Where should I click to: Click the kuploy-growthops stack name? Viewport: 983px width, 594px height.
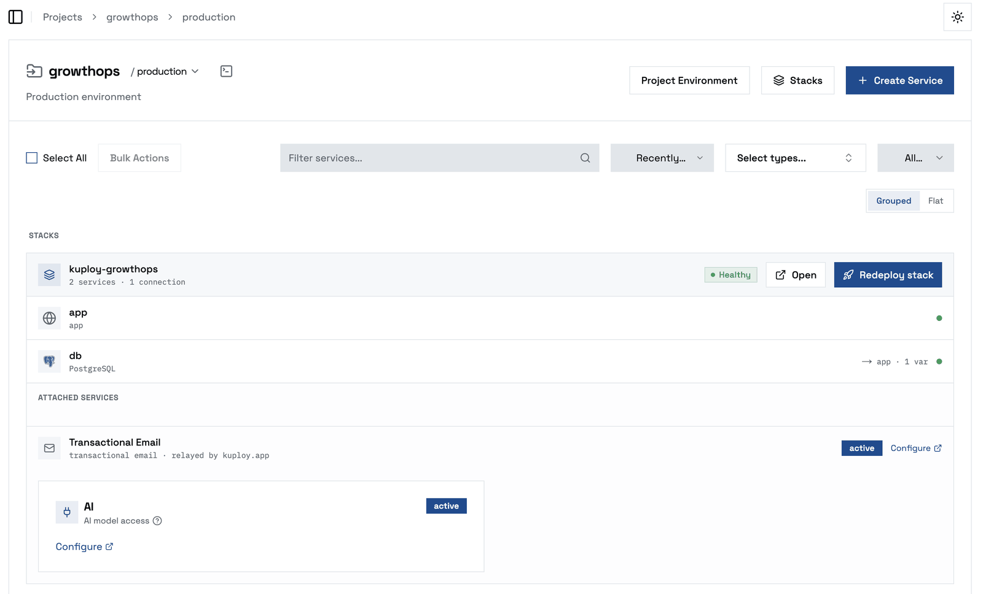114,269
